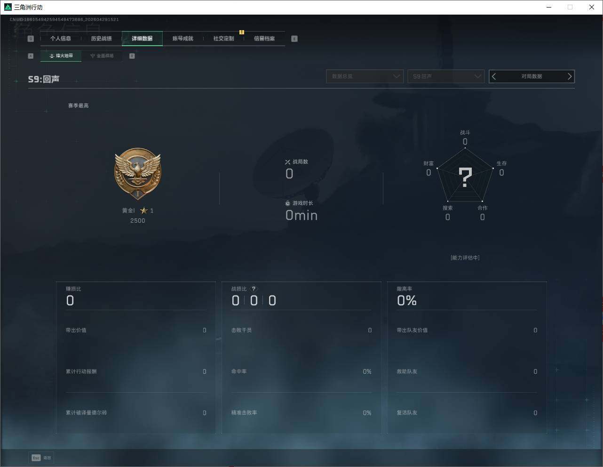Click the 精准击败率 row
Image resolution: width=603 pixels, height=467 pixels.
(x=301, y=413)
